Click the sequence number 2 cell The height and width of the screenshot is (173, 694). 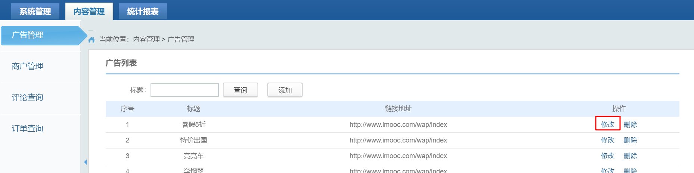click(x=127, y=140)
